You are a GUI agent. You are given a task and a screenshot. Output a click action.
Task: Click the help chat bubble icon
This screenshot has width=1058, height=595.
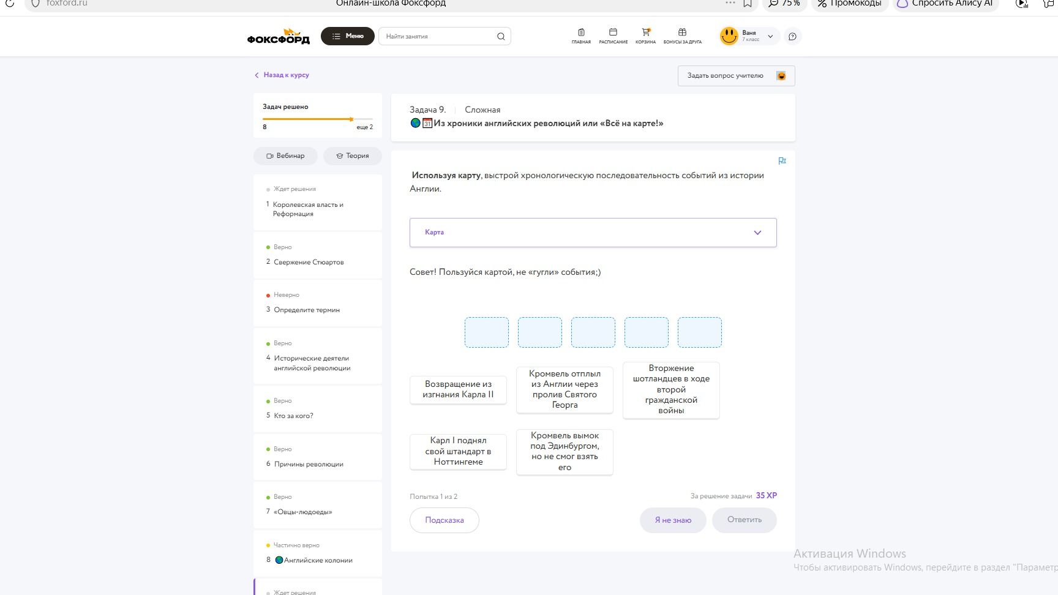coord(792,36)
